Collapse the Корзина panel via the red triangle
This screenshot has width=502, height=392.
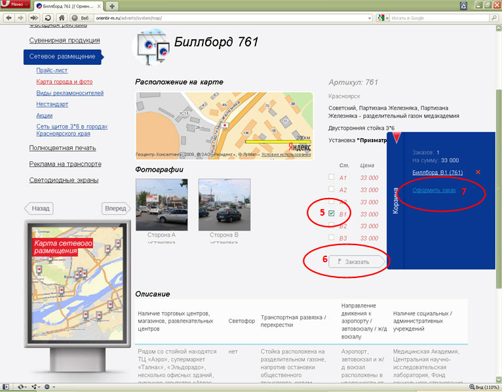click(x=397, y=137)
